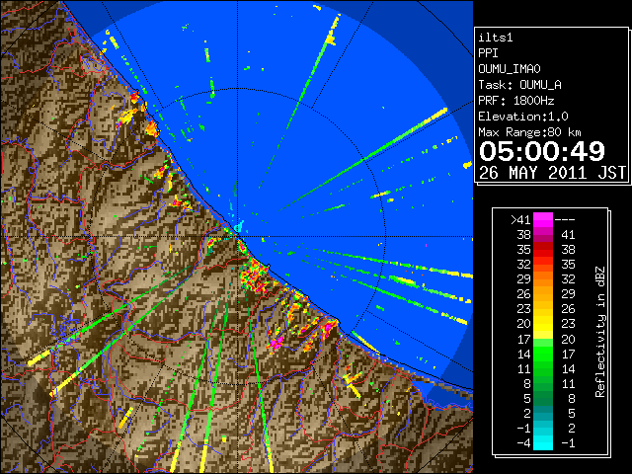This screenshot has width=632, height=474.
Task: Click the 'PRF: 1800Hz' value
Action: click(x=515, y=101)
